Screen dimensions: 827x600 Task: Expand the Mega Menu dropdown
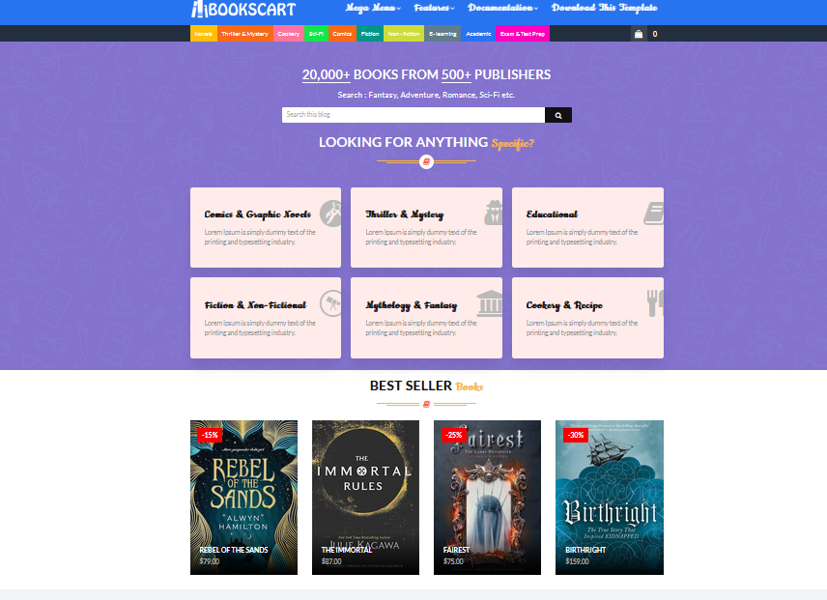[x=373, y=8]
